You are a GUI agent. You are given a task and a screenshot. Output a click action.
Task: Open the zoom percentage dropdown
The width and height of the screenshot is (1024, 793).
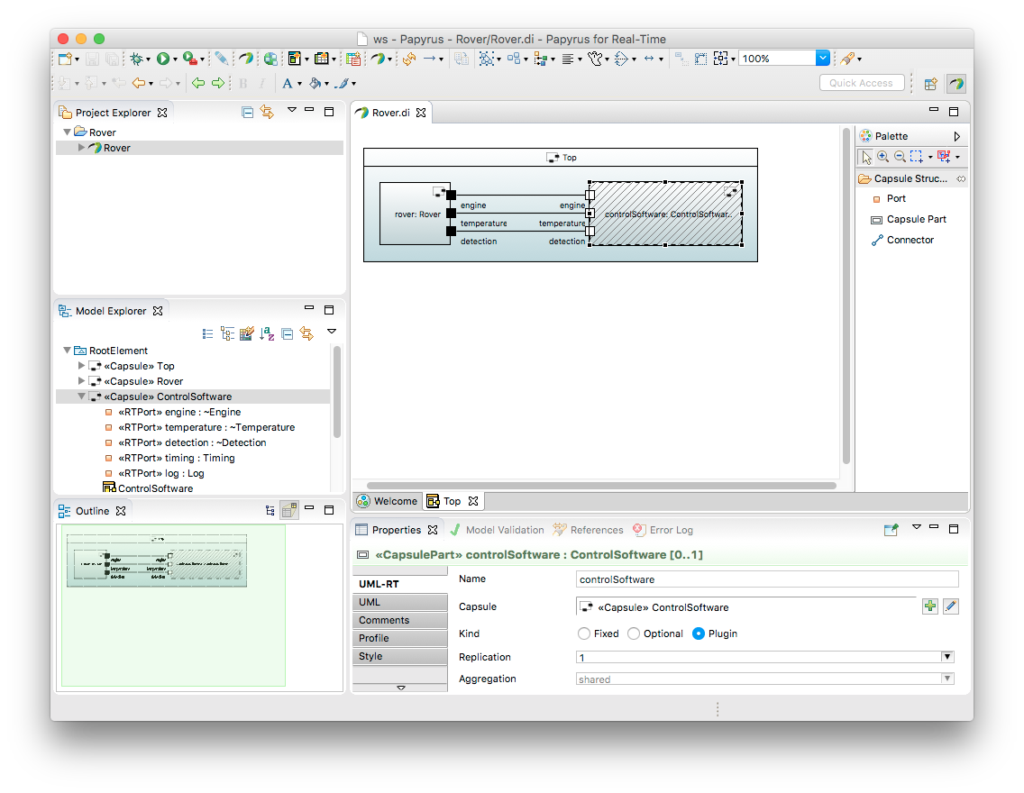pos(823,58)
